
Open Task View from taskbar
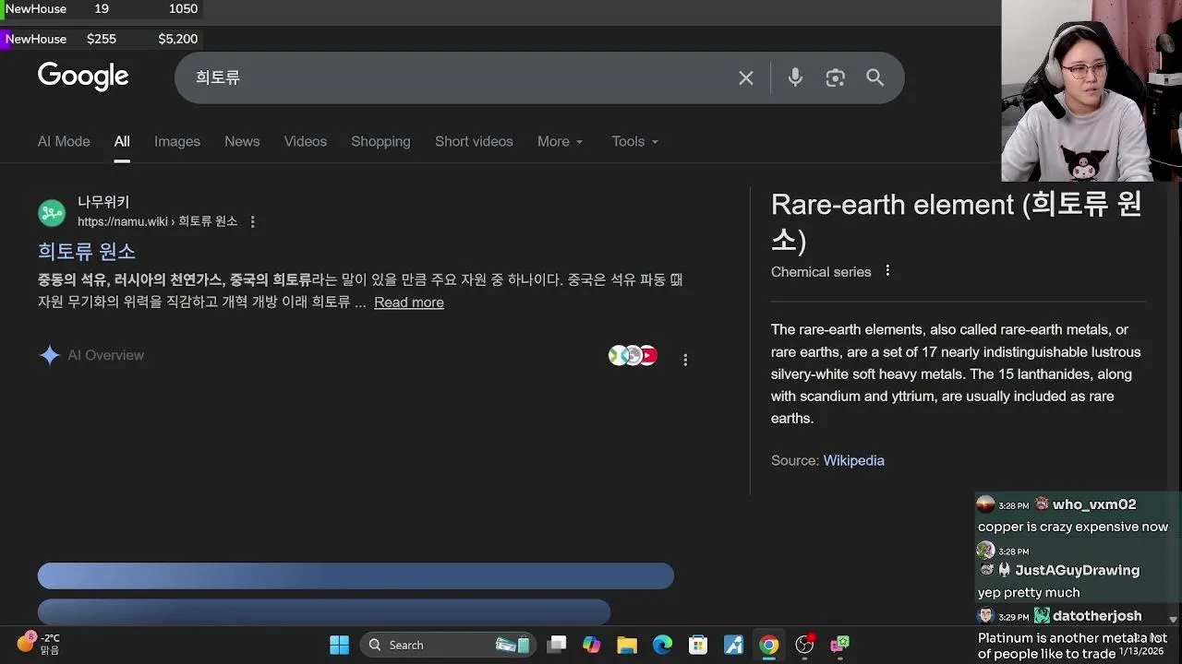pos(557,645)
